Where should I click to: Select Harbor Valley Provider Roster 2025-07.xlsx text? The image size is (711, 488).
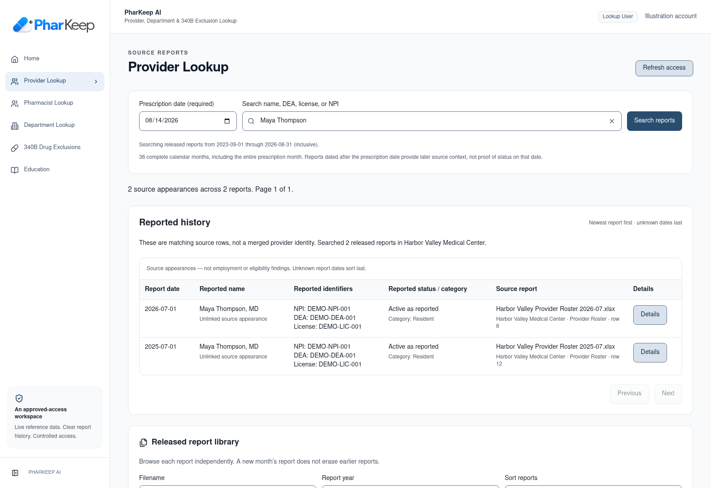click(x=555, y=346)
